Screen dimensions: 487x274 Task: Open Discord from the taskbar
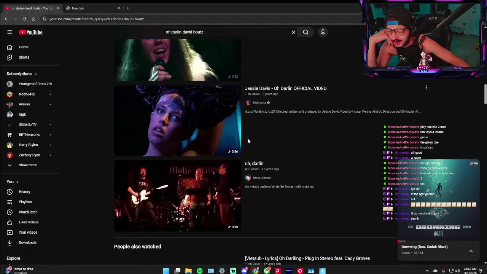point(244,271)
